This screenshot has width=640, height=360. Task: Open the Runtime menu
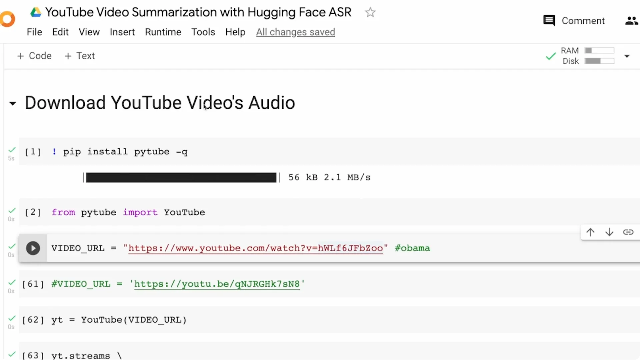tap(163, 32)
